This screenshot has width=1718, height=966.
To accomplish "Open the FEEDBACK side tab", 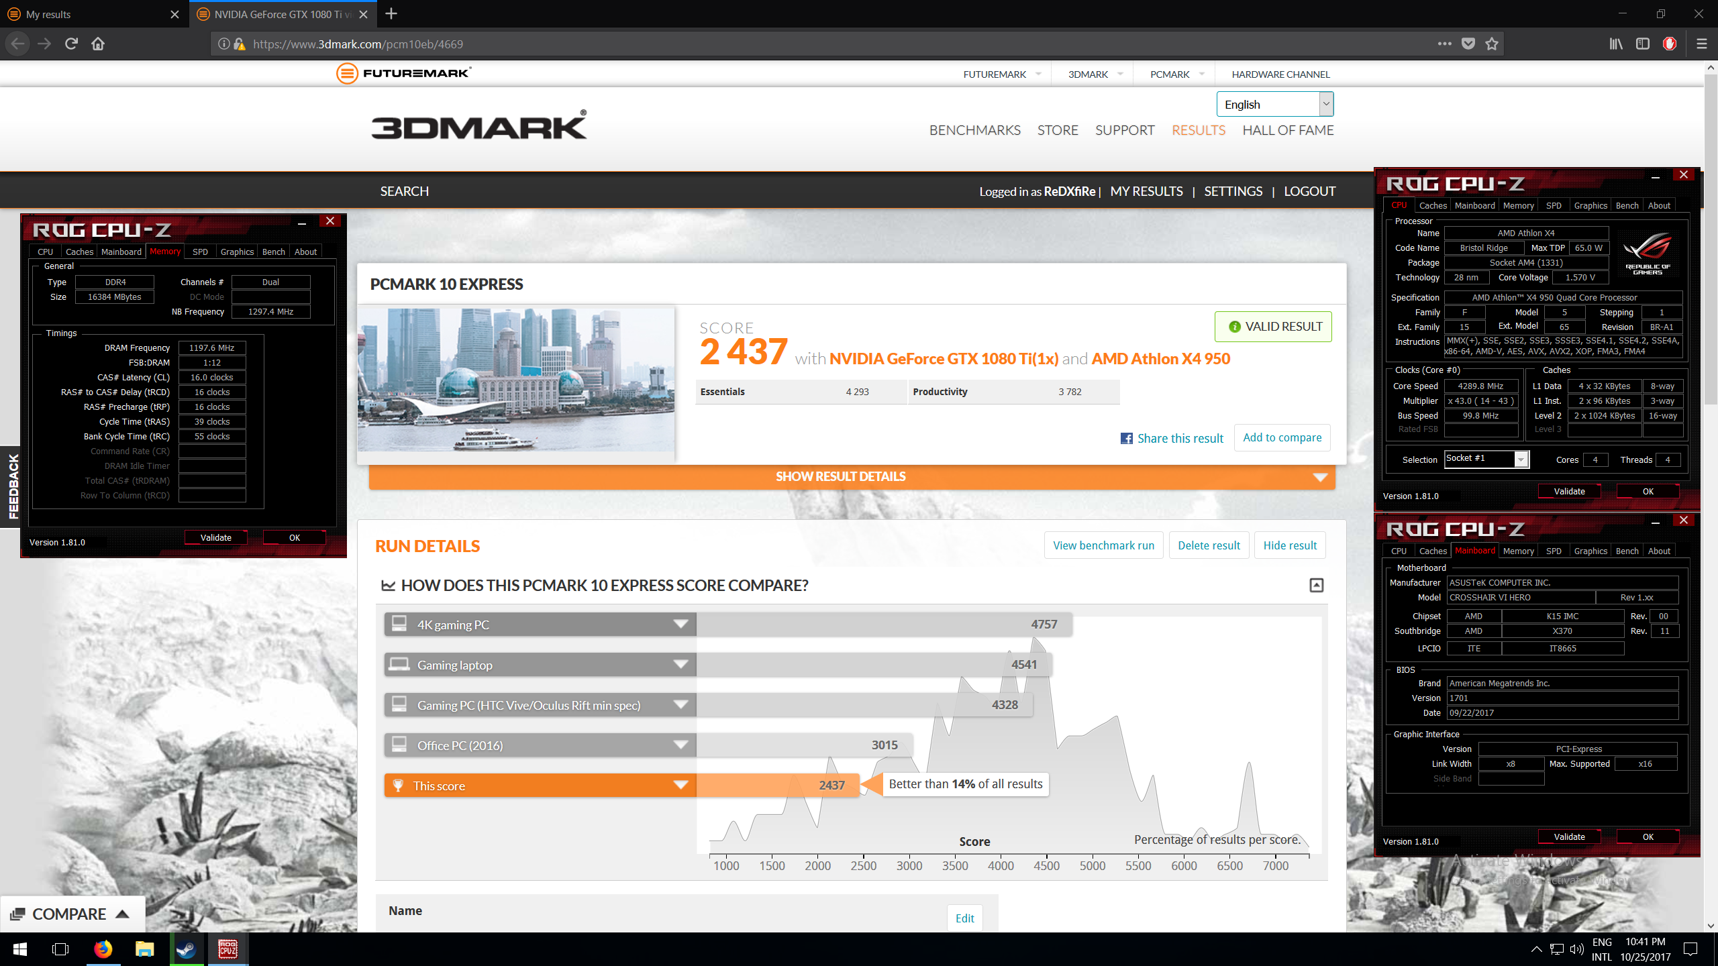I will pos(11,486).
